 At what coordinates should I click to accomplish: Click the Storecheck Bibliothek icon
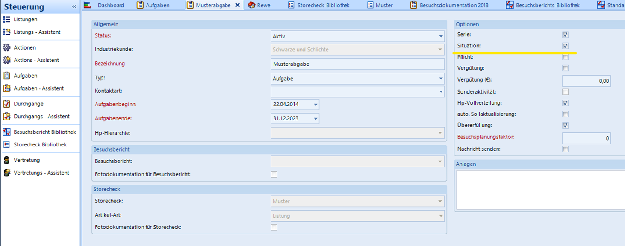coord(6,145)
